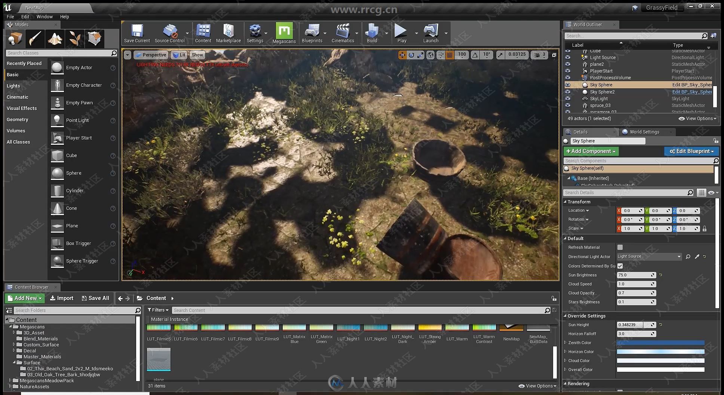
Task: Enable the Refresh Material checkbox
Action: (620, 247)
